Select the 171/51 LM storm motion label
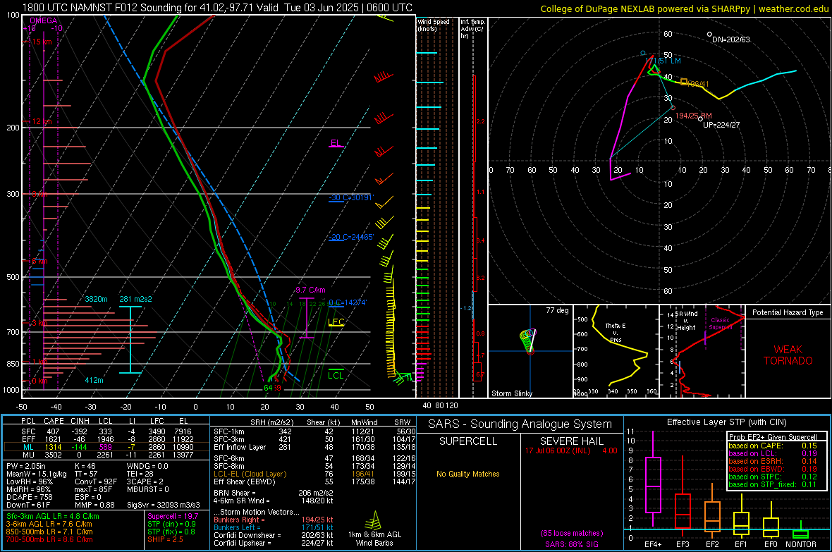Screen dimensions: 832x552 (x=663, y=61)
